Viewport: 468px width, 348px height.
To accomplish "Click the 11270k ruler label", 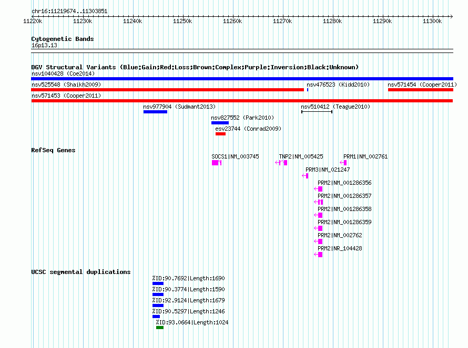I will click(282, 22).
